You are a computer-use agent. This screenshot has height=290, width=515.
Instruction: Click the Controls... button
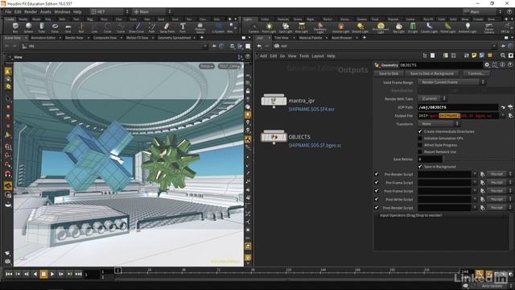476,73
